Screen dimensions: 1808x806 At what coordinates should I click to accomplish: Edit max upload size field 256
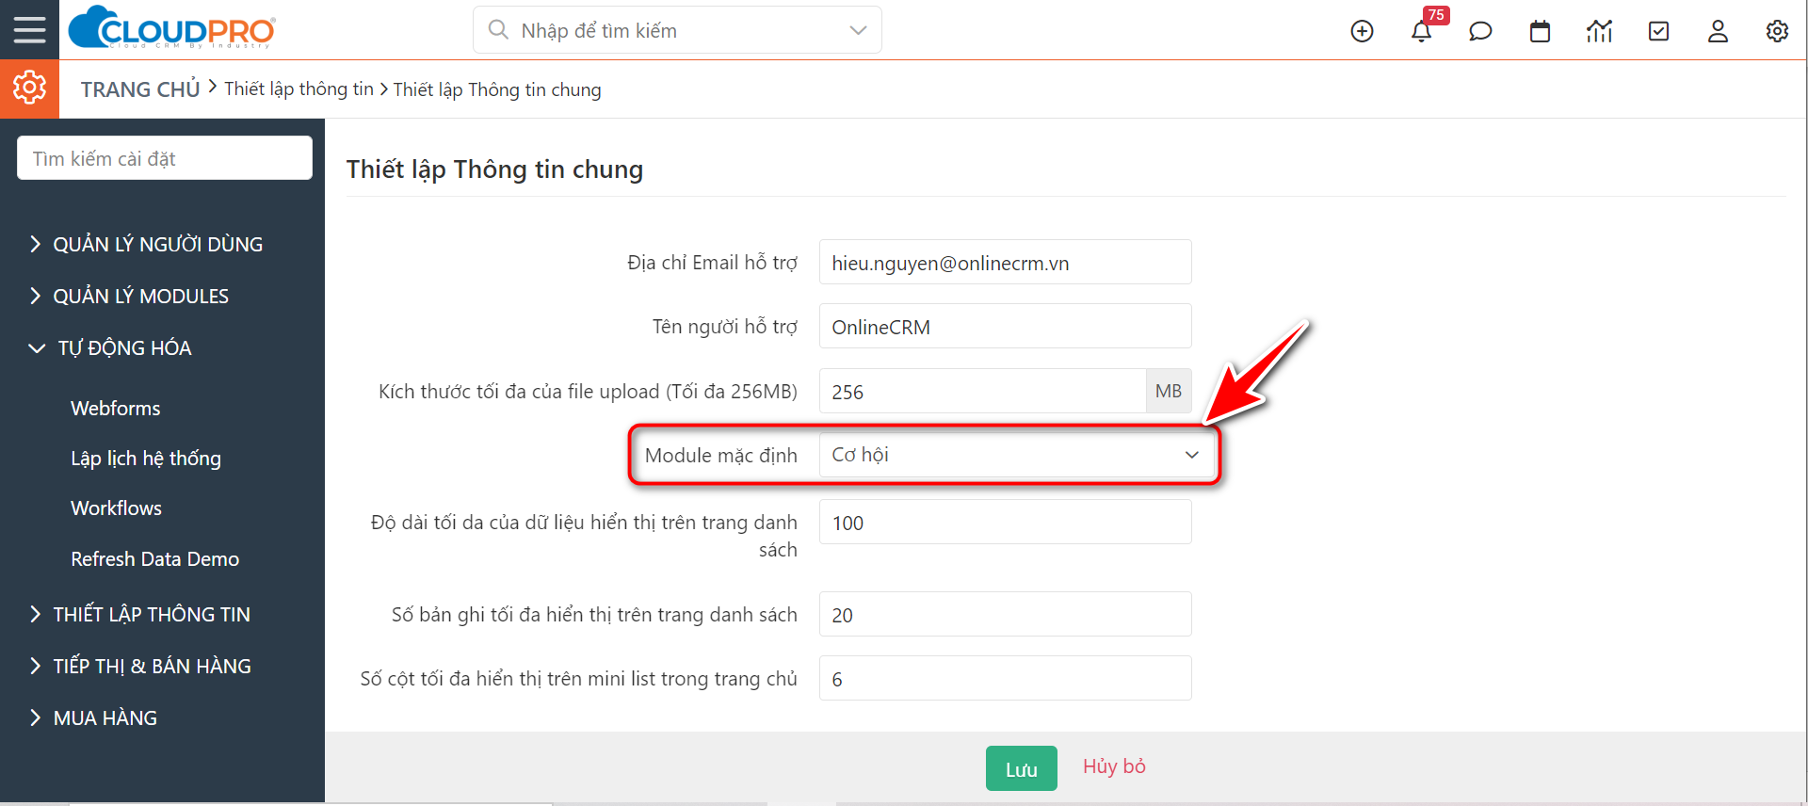point(982,391)
